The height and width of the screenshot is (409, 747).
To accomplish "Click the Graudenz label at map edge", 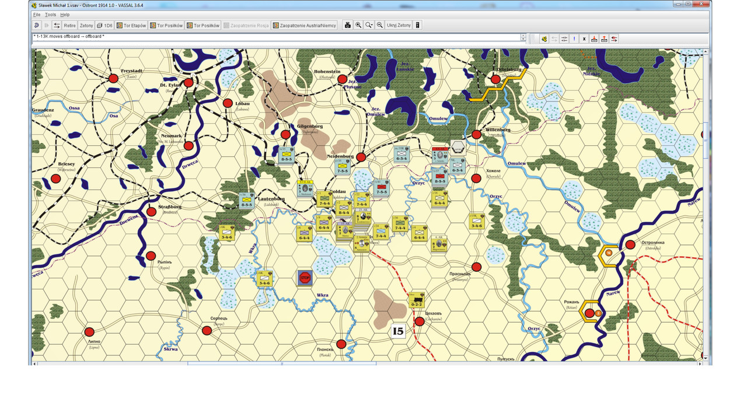I will click(x=43, y=110).
